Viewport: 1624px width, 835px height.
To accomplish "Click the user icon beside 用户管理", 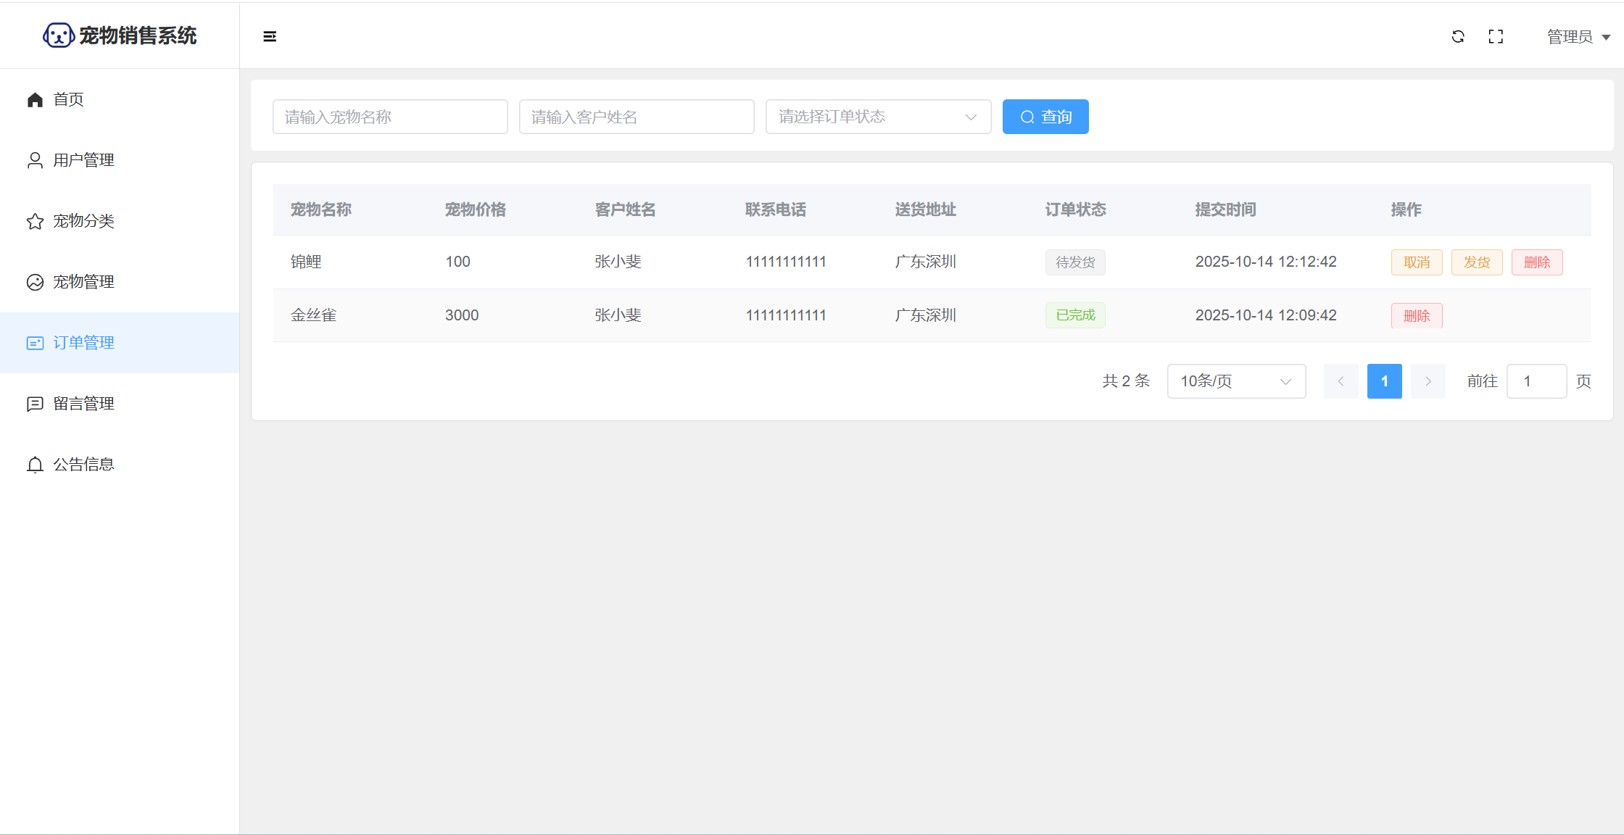I will click(x=35, y=160).
